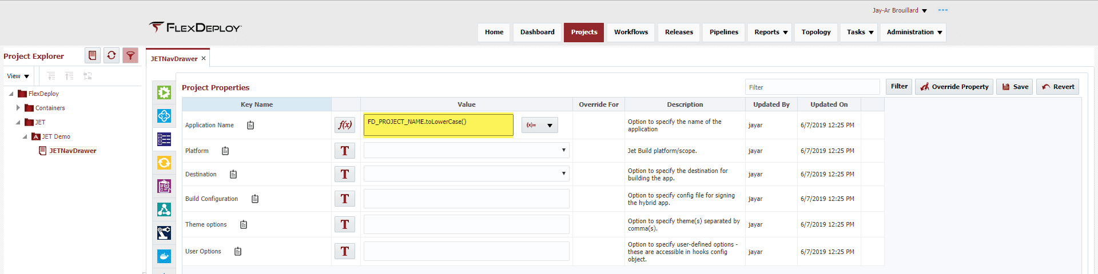
Task: Open the Releases menu
Action: pos(679,32)
